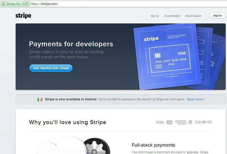Screen dimensions: 227x154
Task: Open the Documentation link
Action: [172, 16]
